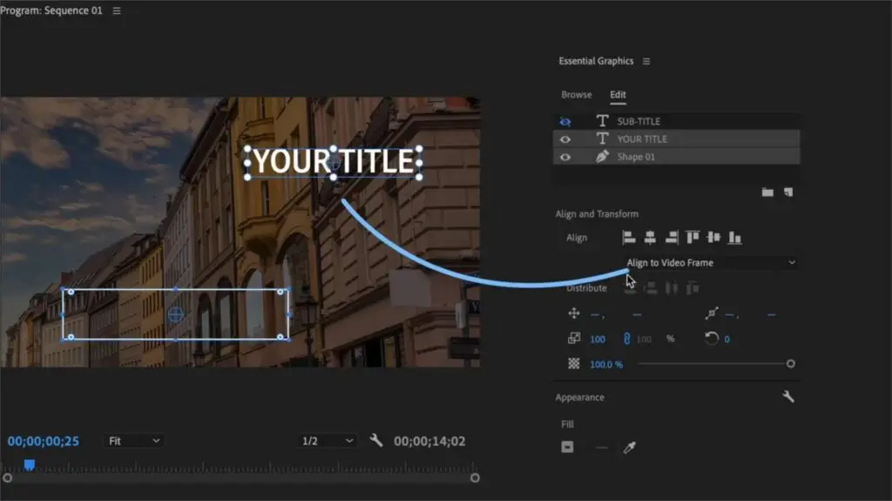
Task: Toggle the Fill checkbox
Action: (x=567, y=447)
